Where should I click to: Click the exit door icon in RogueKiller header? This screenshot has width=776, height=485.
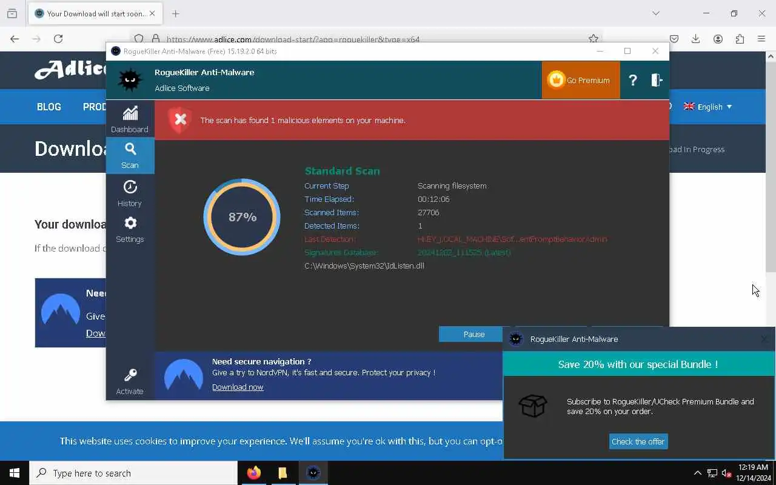click(x=657, y=80)
